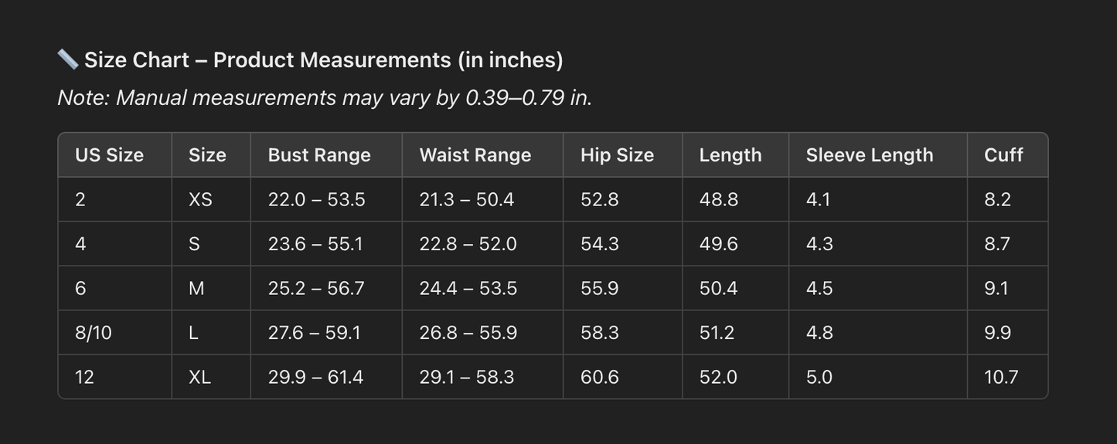1117x444 pixels.
Task: Select the Sleeve Length column header
Action: (x=878, y=155)
